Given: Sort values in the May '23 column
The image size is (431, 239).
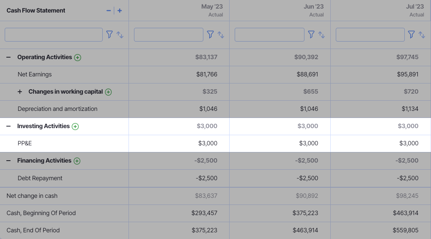Looking at the screenshot, I should point(221,35).
